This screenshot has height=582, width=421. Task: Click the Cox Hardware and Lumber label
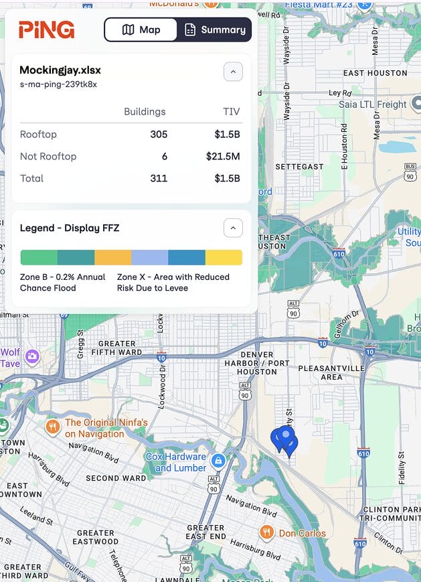pyautogui.click(x=176, y=462)
